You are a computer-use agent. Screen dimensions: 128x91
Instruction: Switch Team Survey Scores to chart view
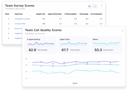95,6
